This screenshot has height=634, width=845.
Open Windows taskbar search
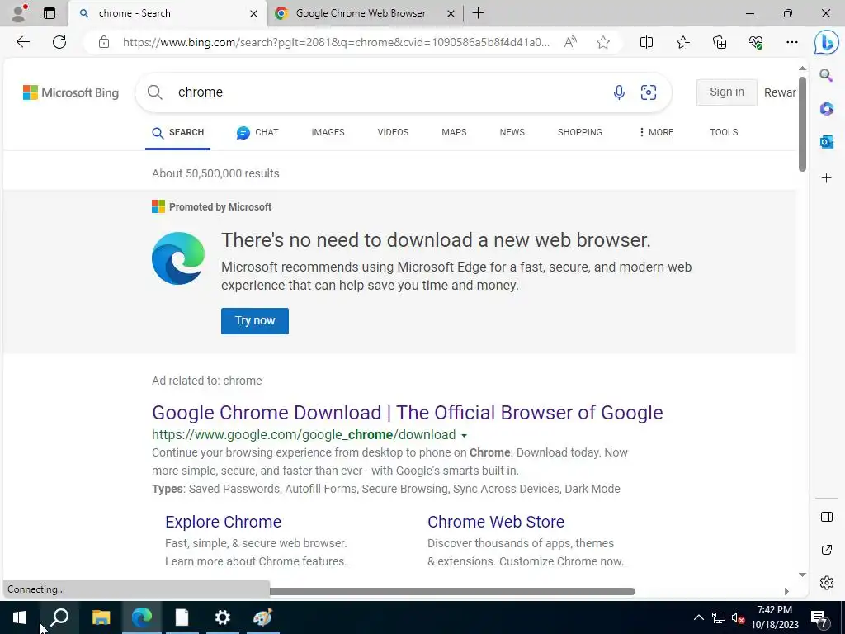point(59,617)
